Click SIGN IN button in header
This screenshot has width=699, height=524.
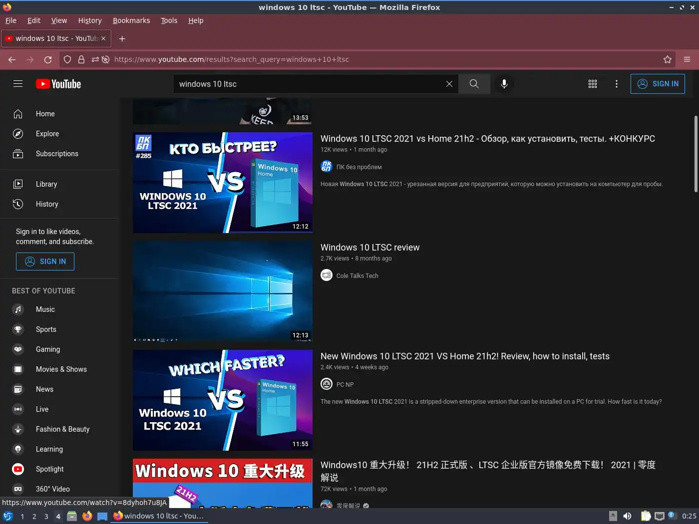click(x=658, y=84)
